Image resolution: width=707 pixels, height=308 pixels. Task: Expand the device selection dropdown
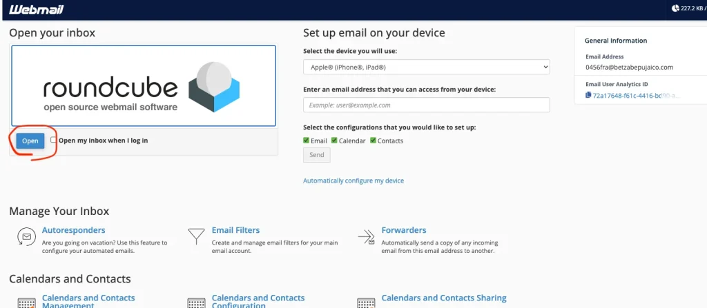427,67
